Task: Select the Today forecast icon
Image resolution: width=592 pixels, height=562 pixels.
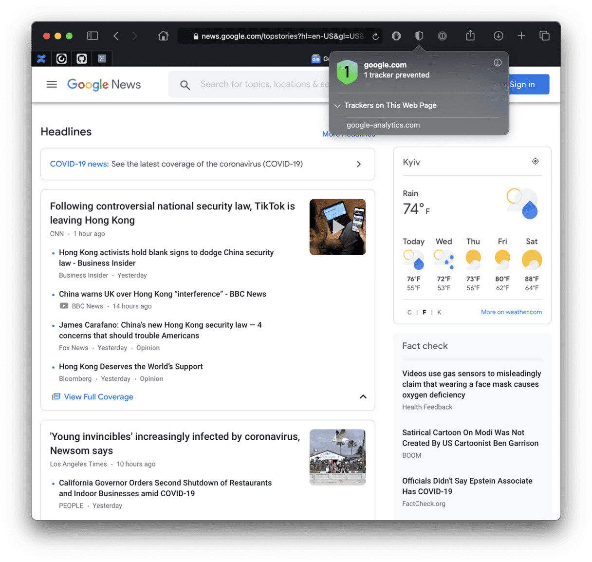Action: pyautogui.click(x=414, y=260)
